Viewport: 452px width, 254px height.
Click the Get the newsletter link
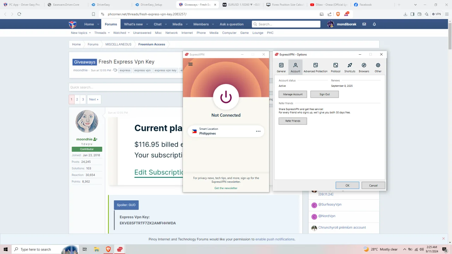(x=226, y=188)
